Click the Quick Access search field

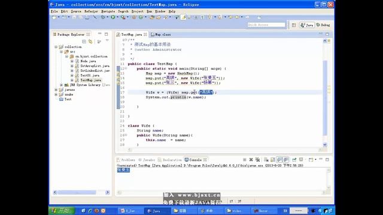(x=266, y=24)
